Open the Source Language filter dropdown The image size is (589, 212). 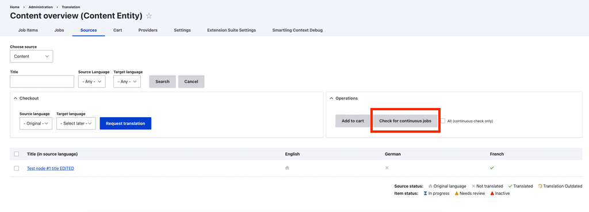(x=92, y=82)
